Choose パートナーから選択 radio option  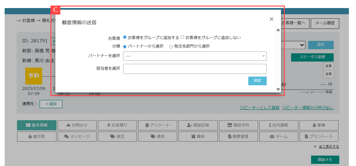125,46
